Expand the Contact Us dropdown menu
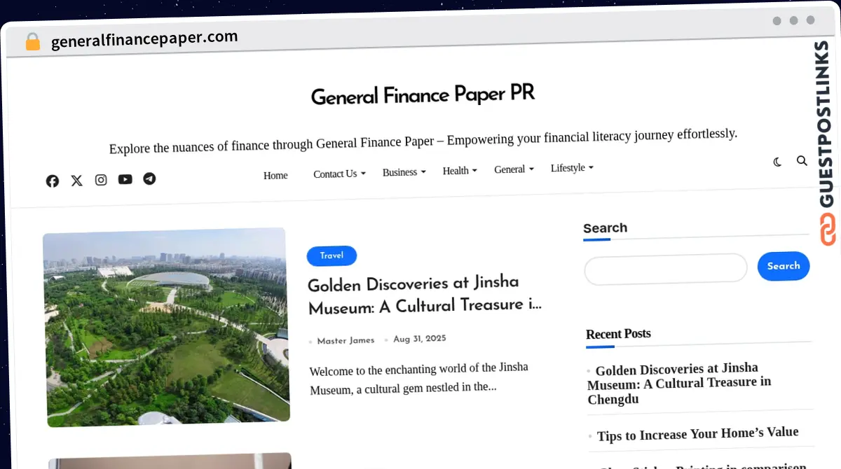 (x=339, y=174)
